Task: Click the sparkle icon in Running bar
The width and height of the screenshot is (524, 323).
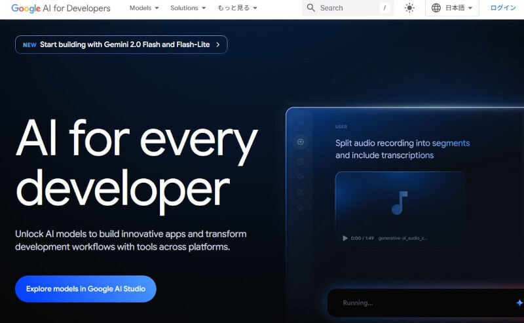Action: click(x=519, y=303)
